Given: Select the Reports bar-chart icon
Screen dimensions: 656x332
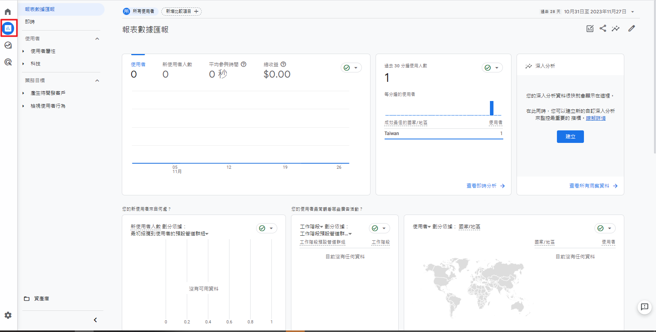Looking at the screenshot, I should point(8,28).
